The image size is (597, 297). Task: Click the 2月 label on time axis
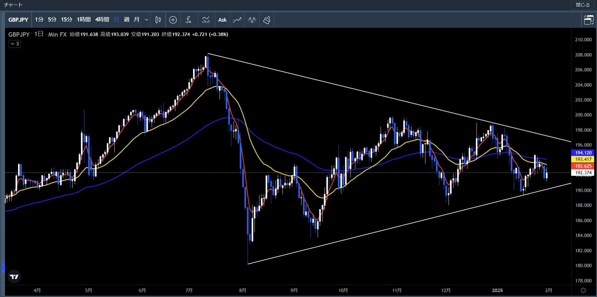(x=549, y=290)
